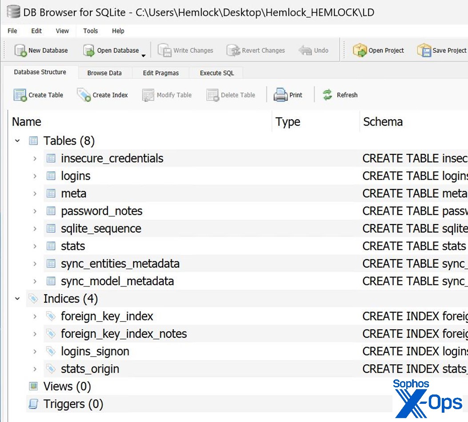Click the table icon beside insecure_credentials
The height and width of the screenshot is (422, 468).
(x=51, y=158)
